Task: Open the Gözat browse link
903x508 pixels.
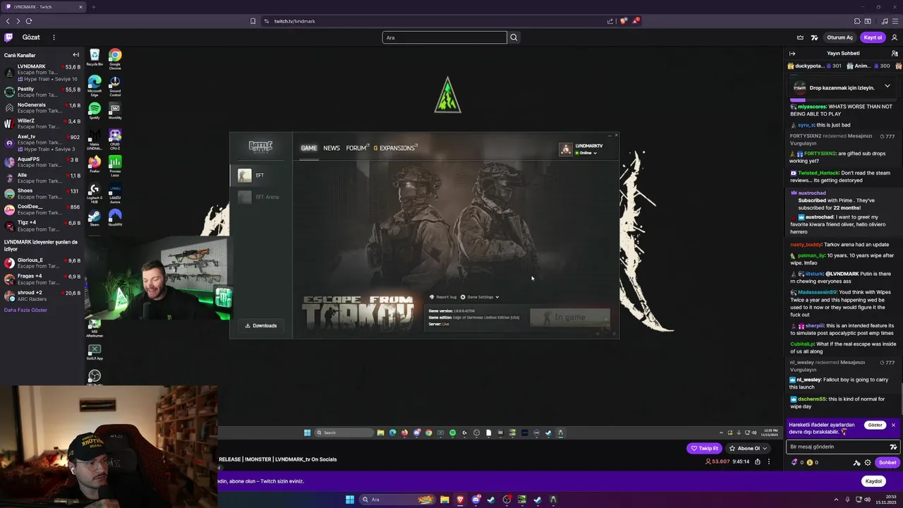Action: (31, 37)
